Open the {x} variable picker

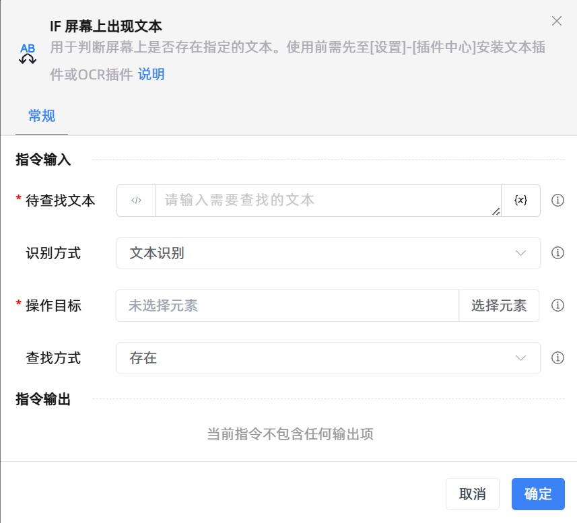520,200
